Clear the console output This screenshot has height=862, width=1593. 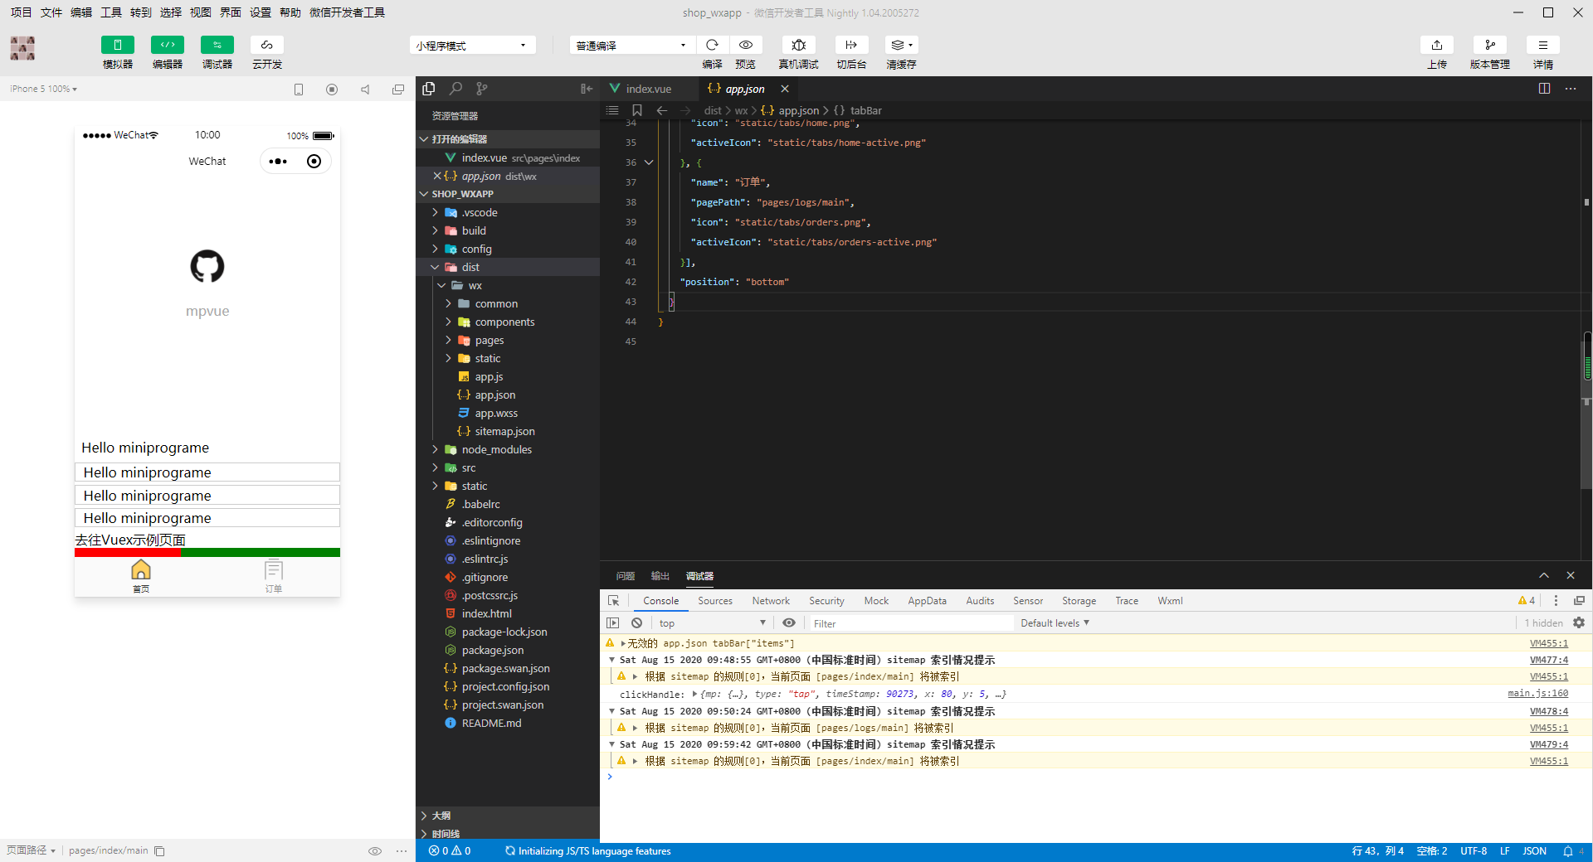click(x=636, y=622)
